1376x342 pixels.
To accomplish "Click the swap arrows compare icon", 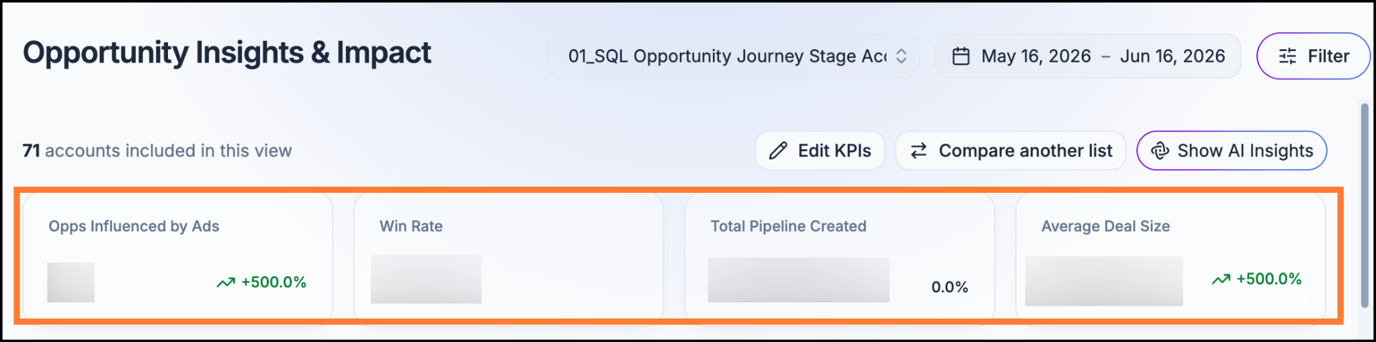I will click(918, 151).
